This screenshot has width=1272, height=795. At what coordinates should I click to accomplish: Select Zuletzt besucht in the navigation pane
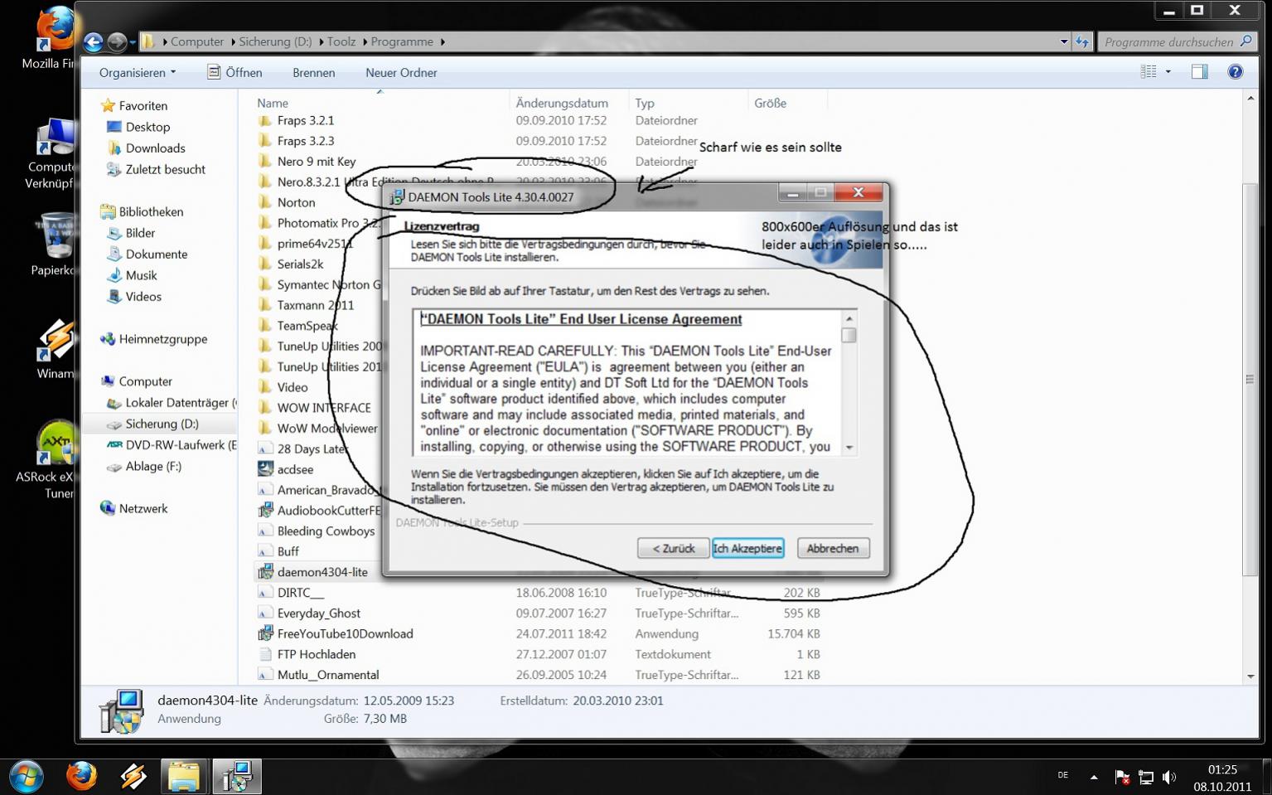[165, 169]
